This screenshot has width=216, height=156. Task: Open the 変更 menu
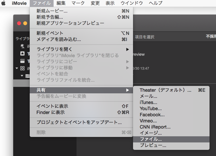tap(95, 3)
